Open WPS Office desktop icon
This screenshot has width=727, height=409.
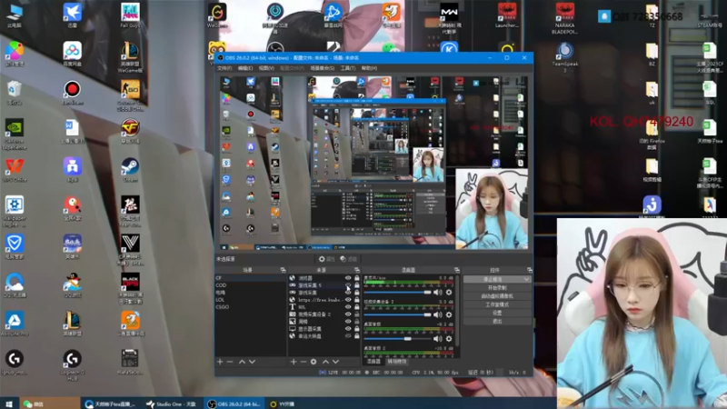pos(15,170)
